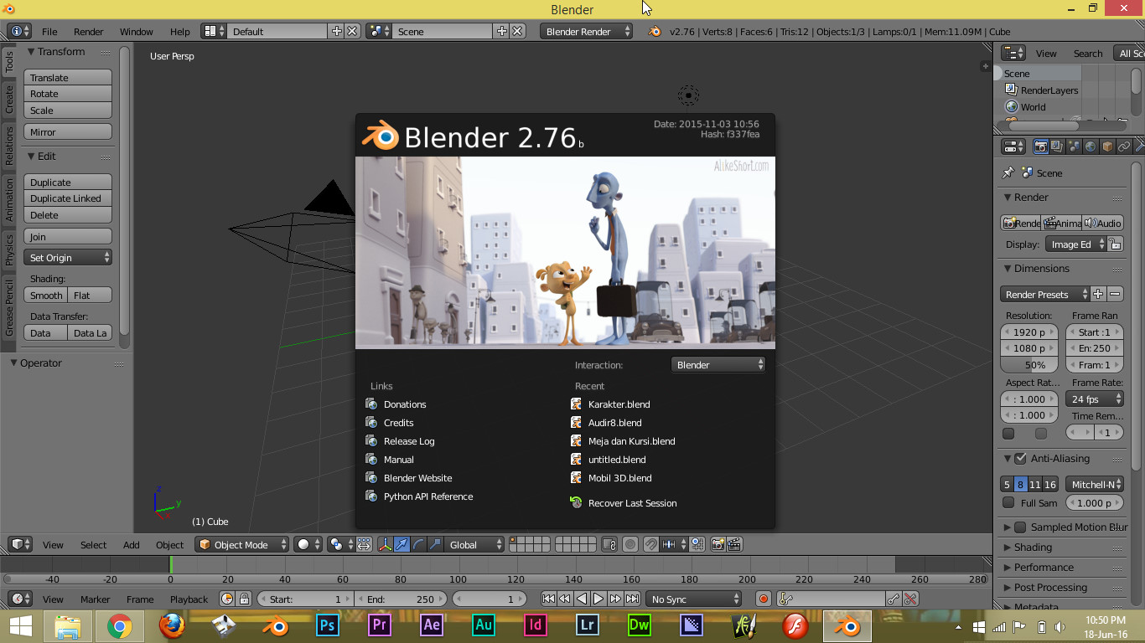1145x643 pixels.
Task: Switch to the Physics tab in tool shelf
Action: point(9,249)
